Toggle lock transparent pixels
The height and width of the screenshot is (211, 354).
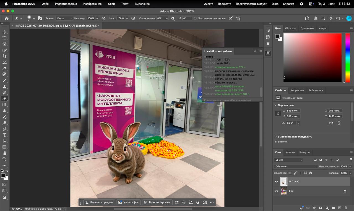[x=290, y=173]
